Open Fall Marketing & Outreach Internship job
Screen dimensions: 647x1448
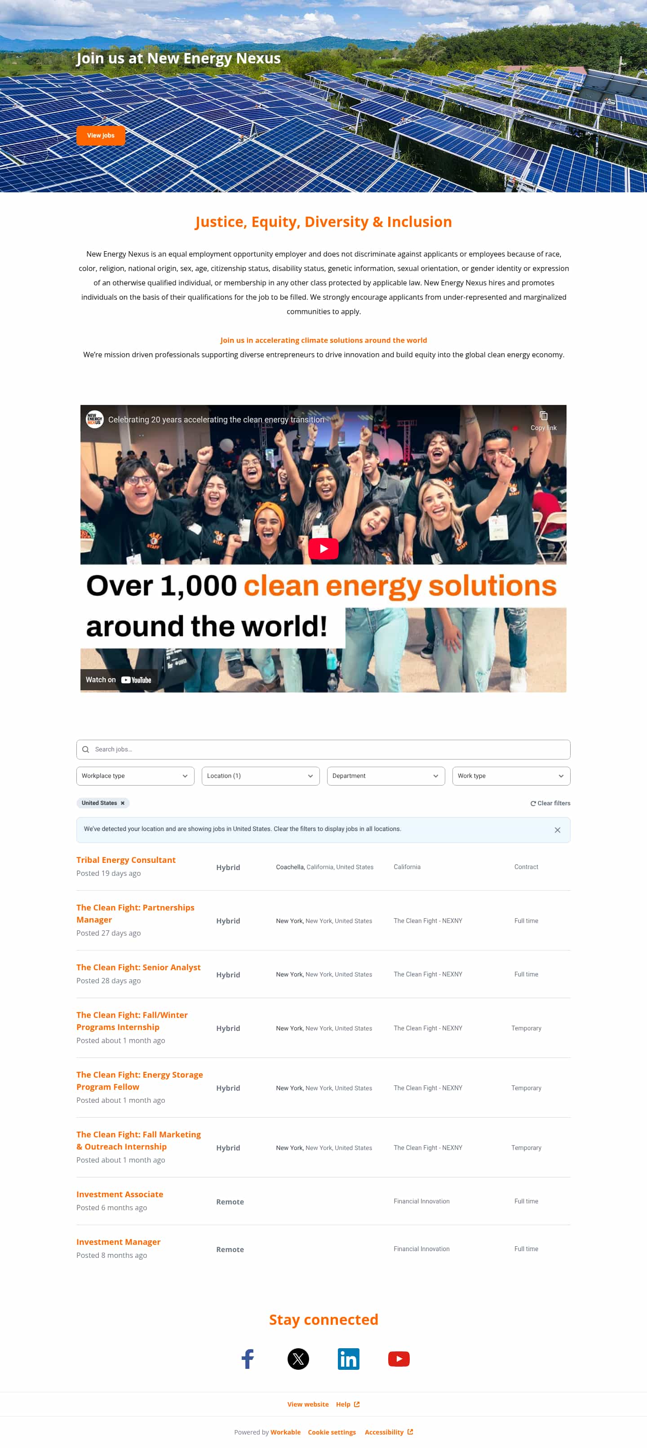point(138,1141)
